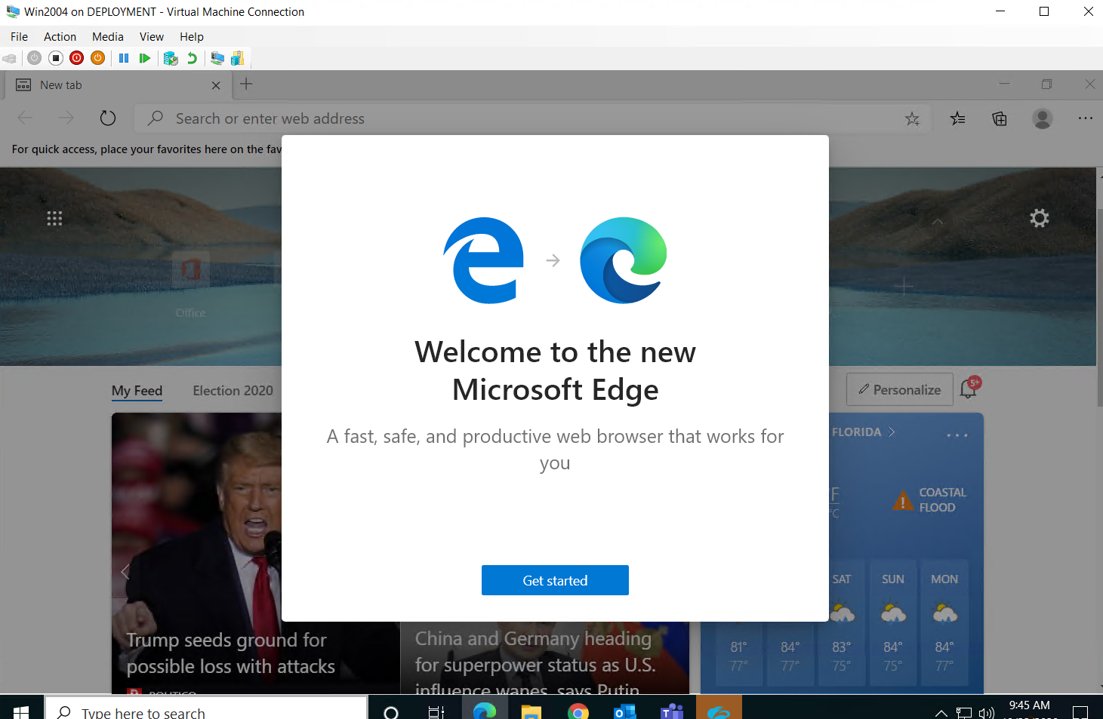Click the Personalize button

tap(900, 389)
